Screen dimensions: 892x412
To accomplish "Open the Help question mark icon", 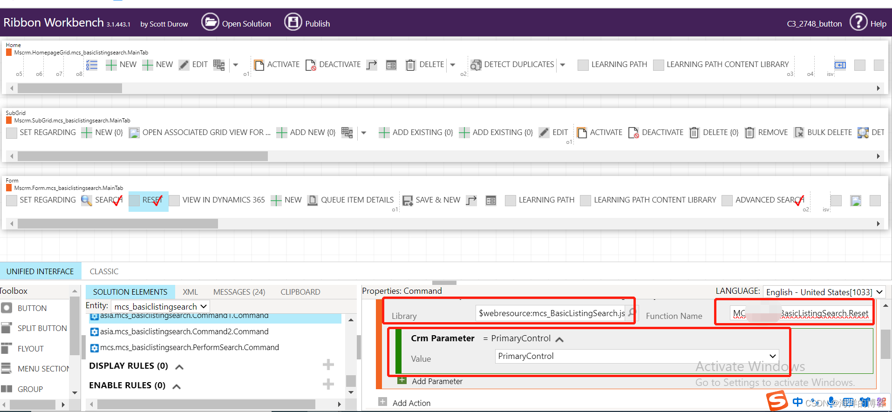I will (858, 22).
